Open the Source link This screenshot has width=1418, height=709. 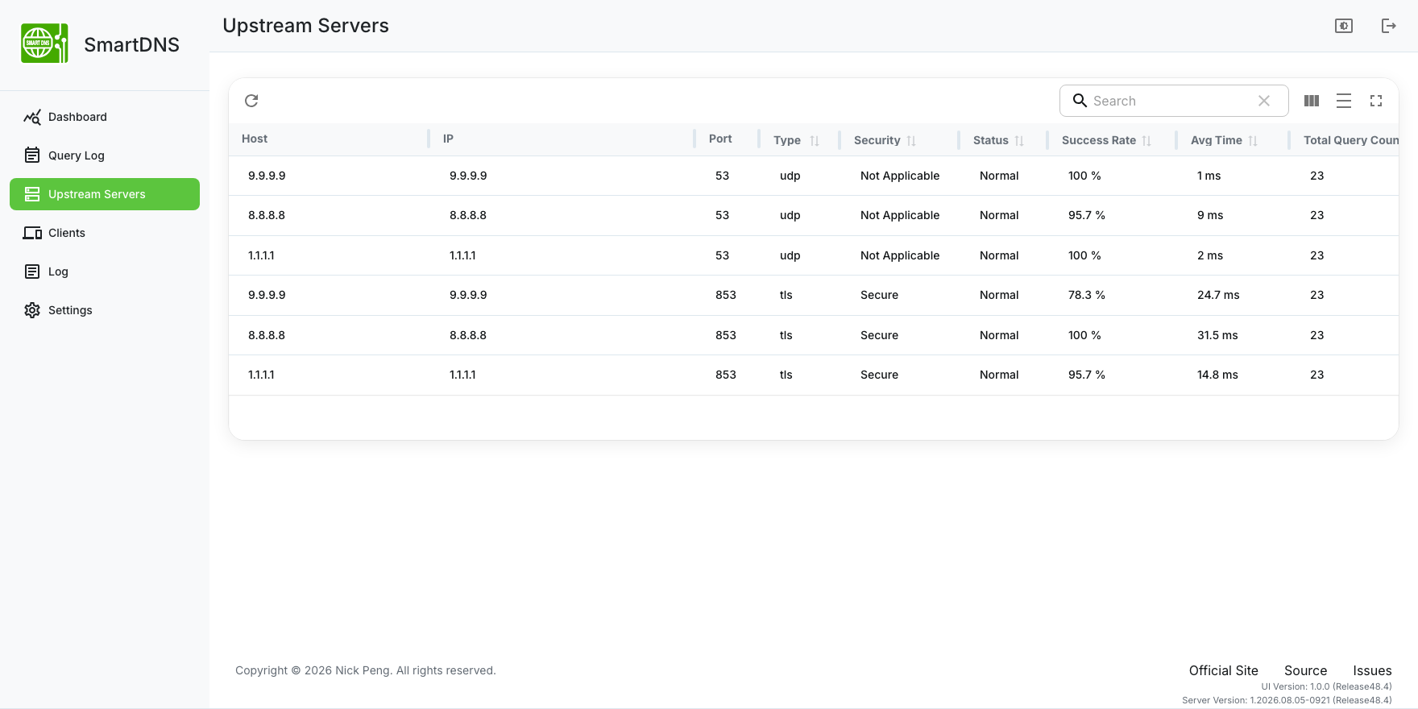pyautogui.click(x=1305, y=670)
